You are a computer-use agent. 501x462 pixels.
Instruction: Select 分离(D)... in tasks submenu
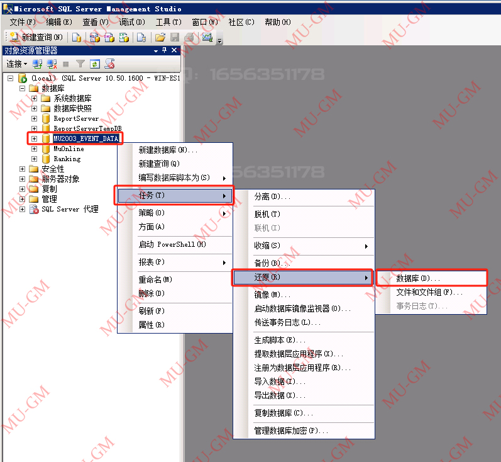click(304, 196)
